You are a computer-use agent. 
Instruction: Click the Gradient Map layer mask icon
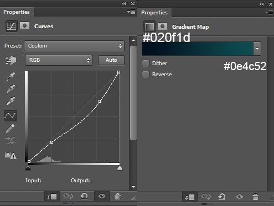[162, 27]
